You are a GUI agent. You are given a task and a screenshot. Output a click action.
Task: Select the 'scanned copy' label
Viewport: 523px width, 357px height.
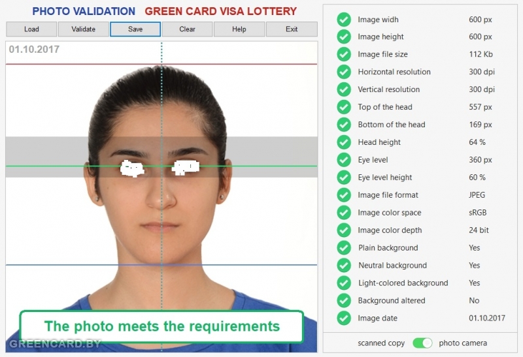381,343
